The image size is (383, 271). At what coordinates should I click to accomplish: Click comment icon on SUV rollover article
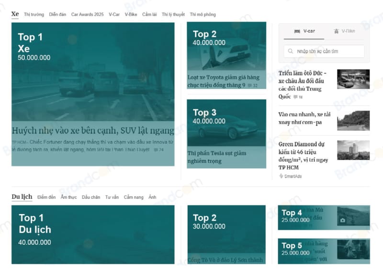(x=155, y=150)
